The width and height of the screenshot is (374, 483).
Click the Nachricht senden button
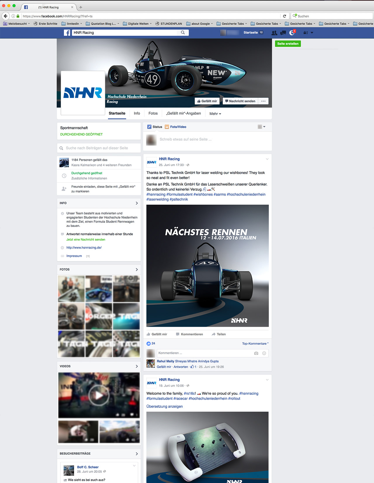[240, 101]
